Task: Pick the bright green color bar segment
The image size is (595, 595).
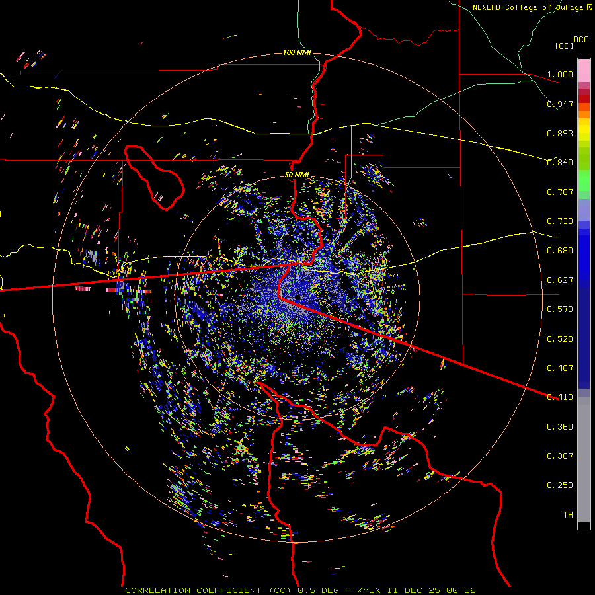Action: pos(584,180)
